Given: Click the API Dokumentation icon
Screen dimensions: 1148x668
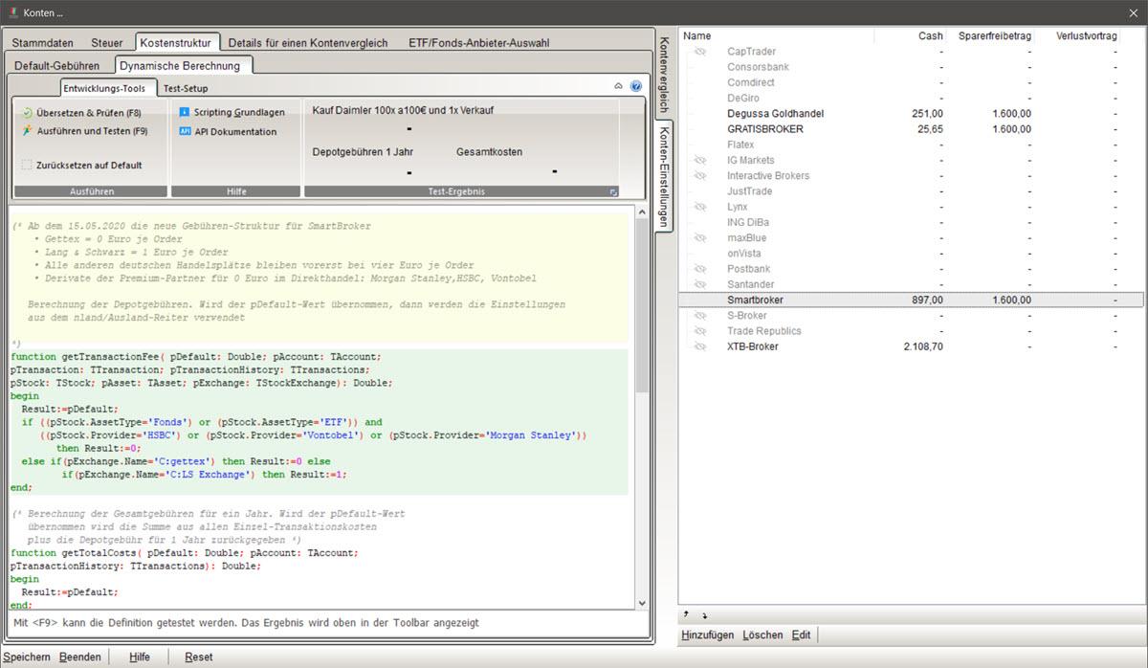Looking at the screenshot, I should [x=185, y=132].
